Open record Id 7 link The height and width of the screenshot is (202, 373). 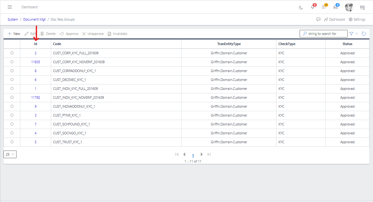(x=36, y=124)
